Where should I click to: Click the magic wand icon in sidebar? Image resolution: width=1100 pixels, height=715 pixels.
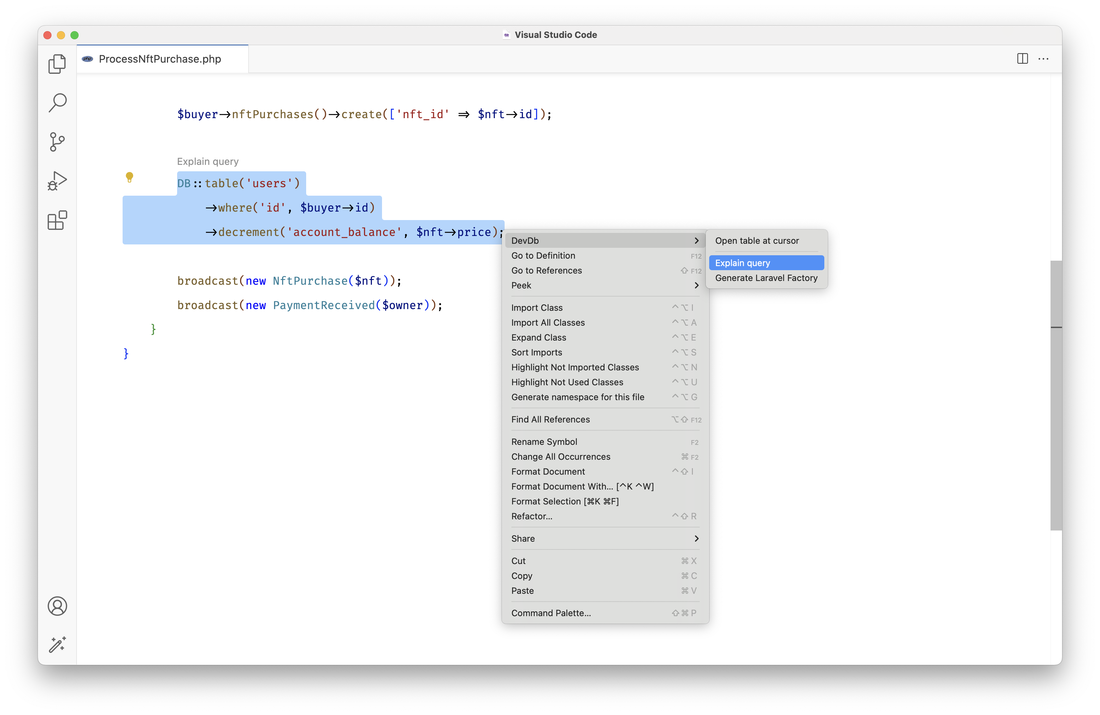point(57,644)
